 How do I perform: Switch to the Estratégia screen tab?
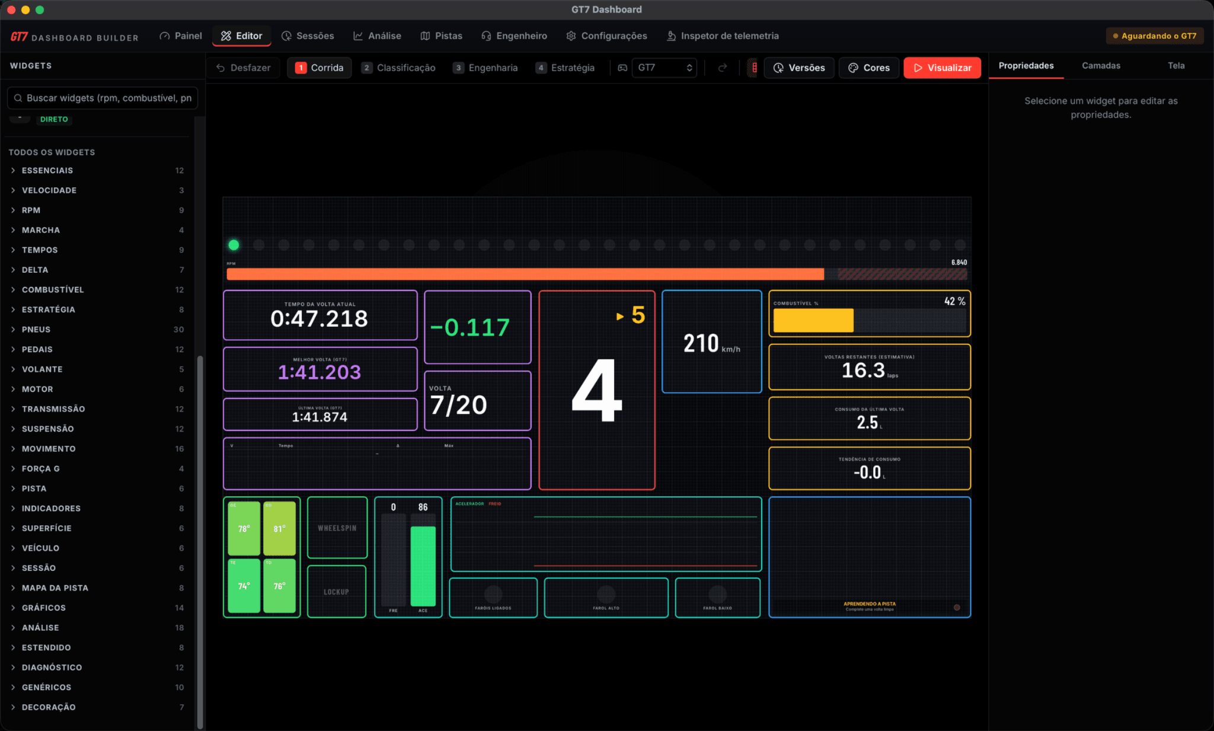tap(565, 68)
